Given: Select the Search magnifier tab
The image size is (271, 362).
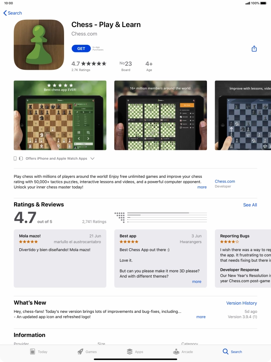Looking at the screenshot, I should (225, 352).
